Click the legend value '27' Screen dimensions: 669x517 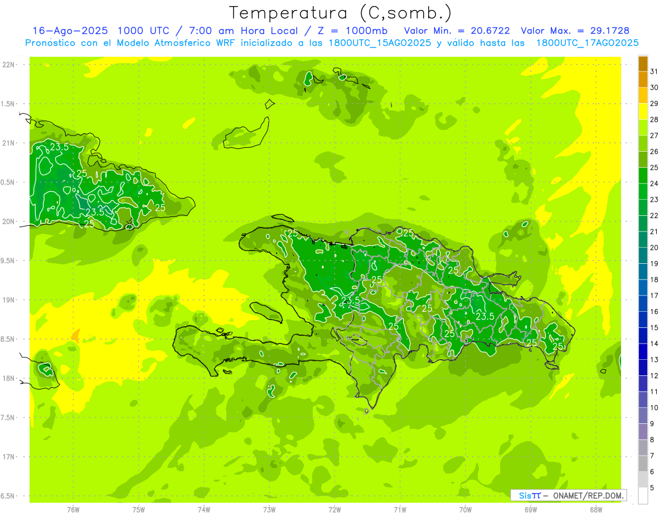click(x=654, y=136)
